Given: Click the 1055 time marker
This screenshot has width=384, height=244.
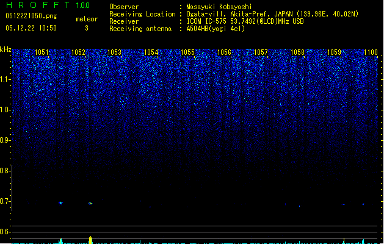Looking at the screenshot, I should pos(188,52).
